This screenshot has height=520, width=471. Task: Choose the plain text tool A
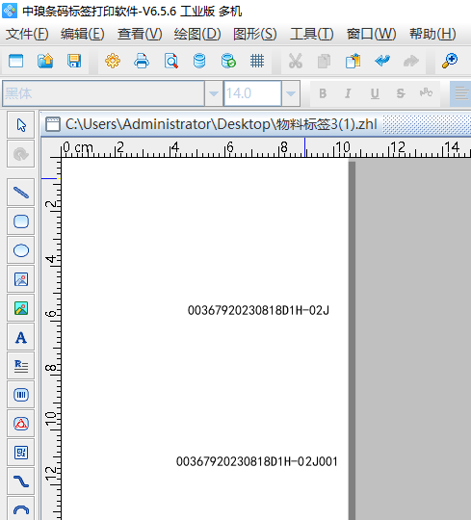tap(21, 337)
